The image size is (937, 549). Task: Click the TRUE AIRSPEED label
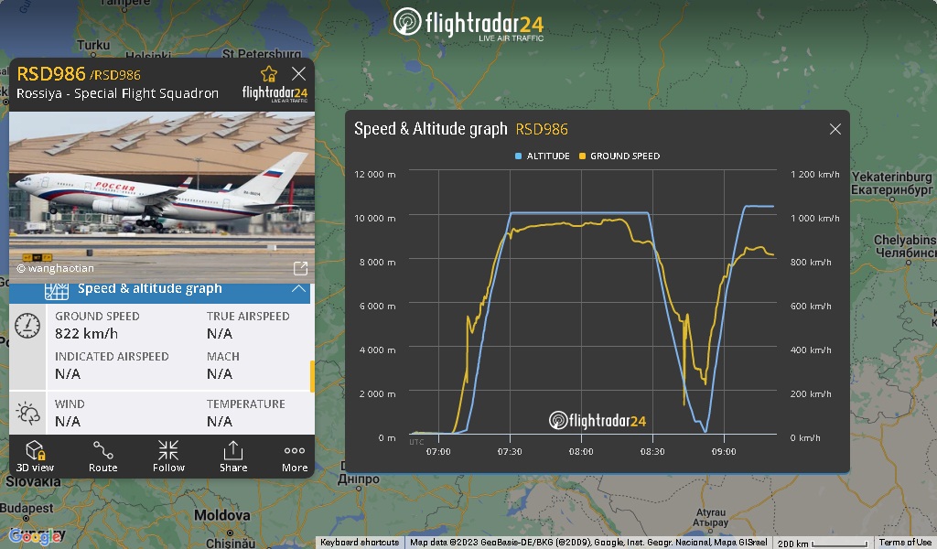click(248, 316)
